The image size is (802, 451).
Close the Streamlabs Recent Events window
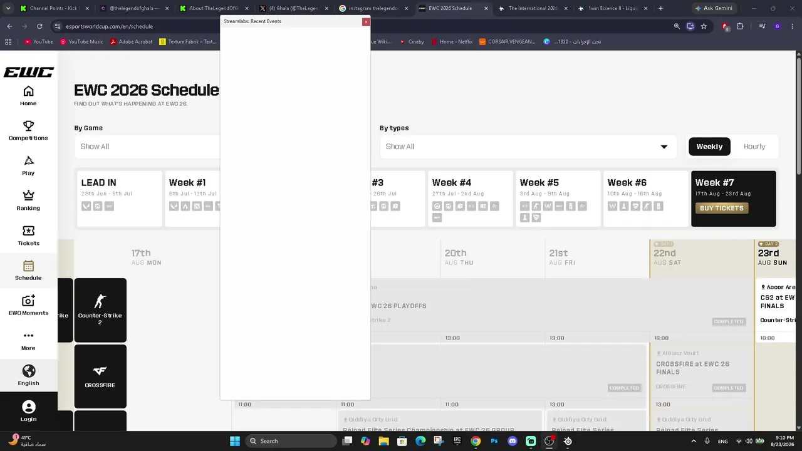[x=366, y=21]
